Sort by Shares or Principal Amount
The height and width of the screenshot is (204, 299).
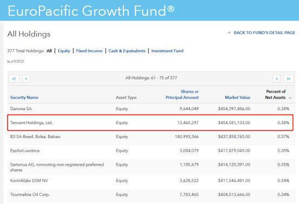click(x=182, y=94)
